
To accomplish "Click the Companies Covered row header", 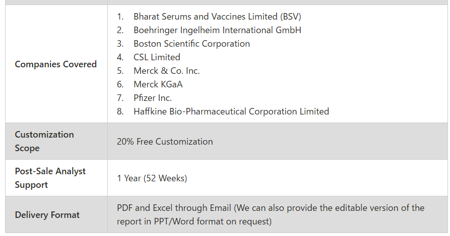I will click(x=55, y=64).
